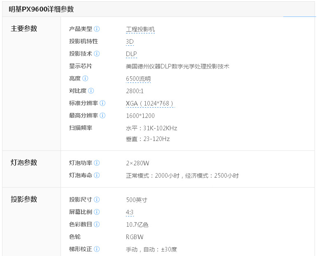Follow the DLP technology link

point(131,54)
